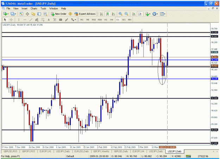220x159 pixels.
Task: Open the Insert menu
Action: click(24, 8)
